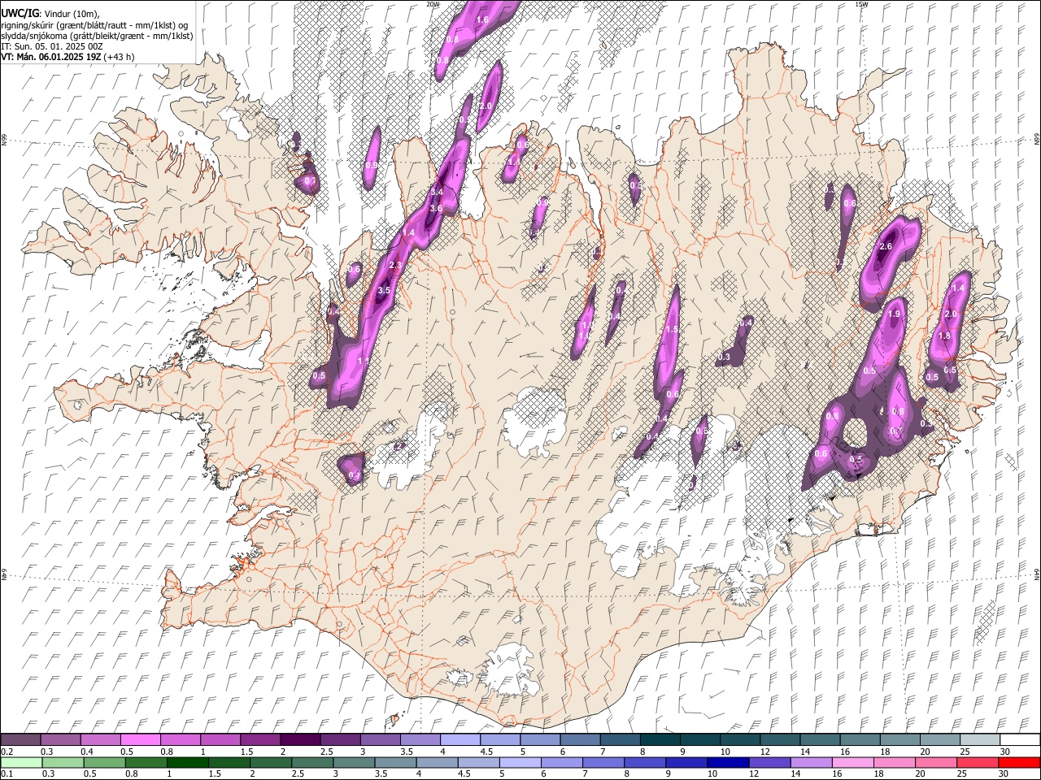
Task: Click the '0.2' label in the upper legend row
Action: click(7, 752)
